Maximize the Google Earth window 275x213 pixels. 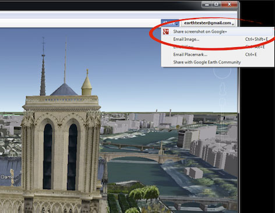click(216, 4)
